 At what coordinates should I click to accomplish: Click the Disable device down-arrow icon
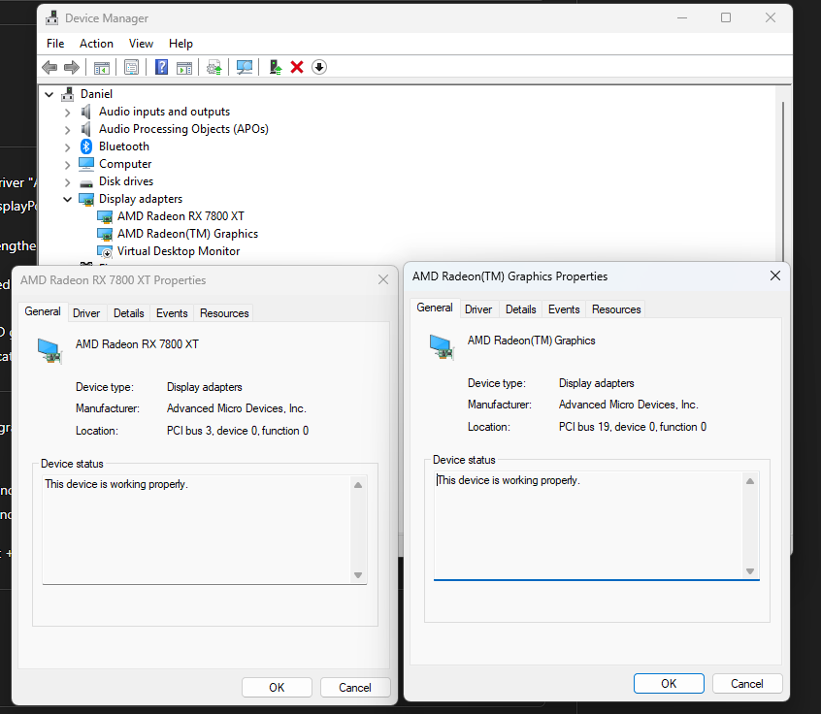[319, 67]
